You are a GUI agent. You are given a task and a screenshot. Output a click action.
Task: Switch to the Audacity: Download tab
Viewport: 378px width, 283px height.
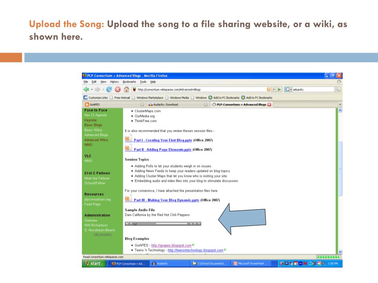(x=177, y=104)
